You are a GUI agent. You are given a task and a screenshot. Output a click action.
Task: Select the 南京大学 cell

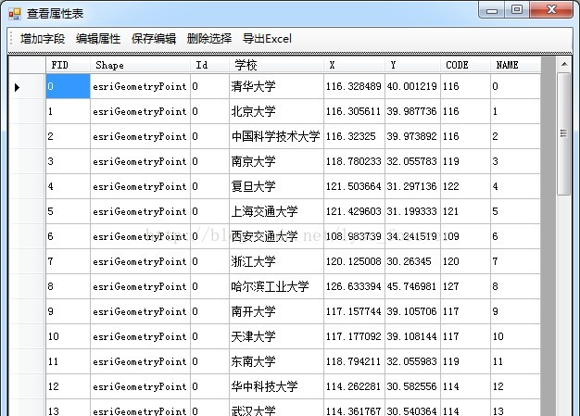pyautogui.click(x=276, y=161)
